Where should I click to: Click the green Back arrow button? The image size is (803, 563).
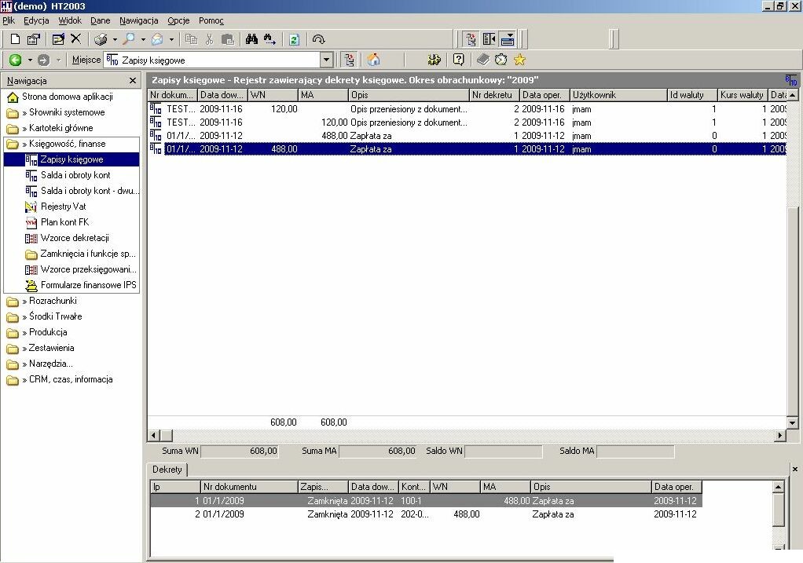tap(16, 60)
